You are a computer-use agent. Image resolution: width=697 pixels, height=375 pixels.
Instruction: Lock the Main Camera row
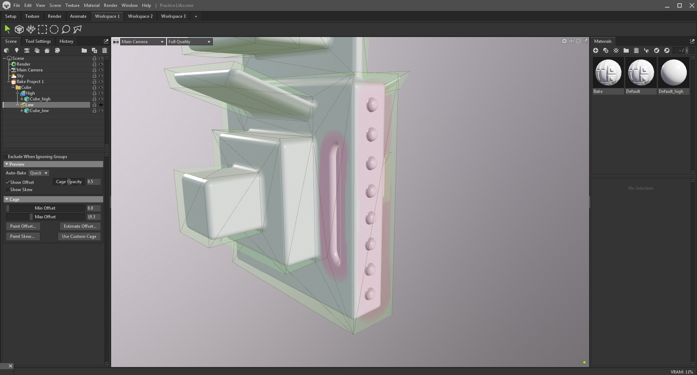(x=94, y=70)
